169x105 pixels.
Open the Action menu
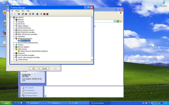click(17, 11)
